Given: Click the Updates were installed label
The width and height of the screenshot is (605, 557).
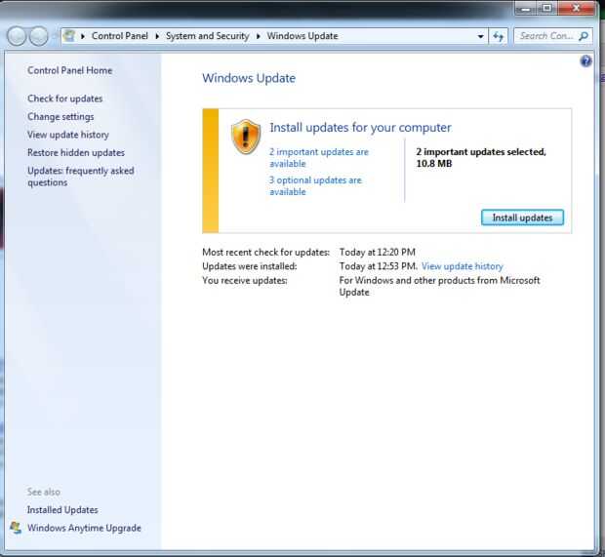Looking at the screenshot, I should click(x=250, y=266).
